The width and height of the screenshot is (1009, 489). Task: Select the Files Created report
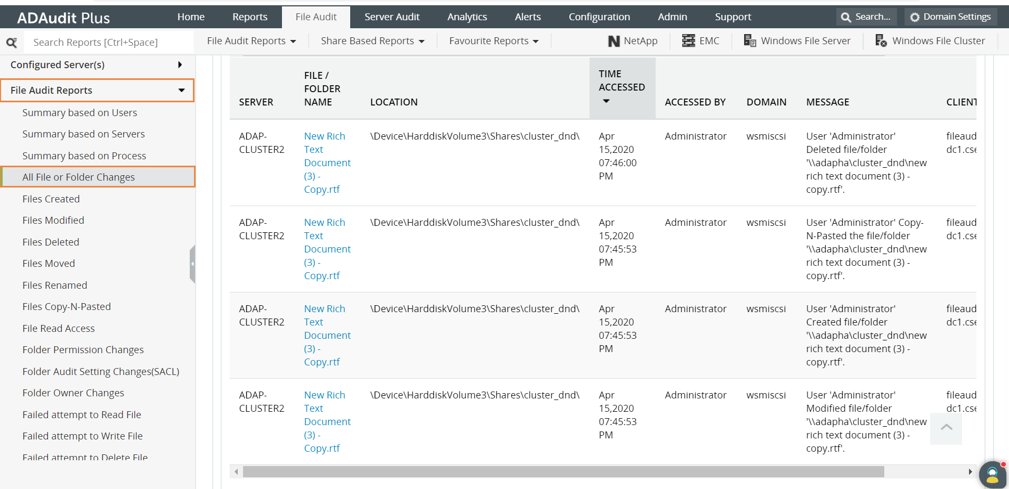[51, 199]
